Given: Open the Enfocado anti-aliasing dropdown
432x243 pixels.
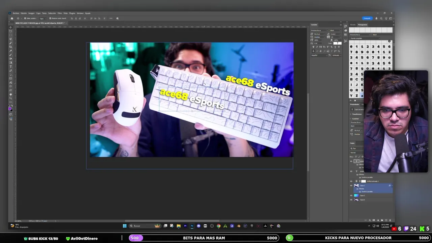Looking at the screenshot, I should [x=337, y=55].
